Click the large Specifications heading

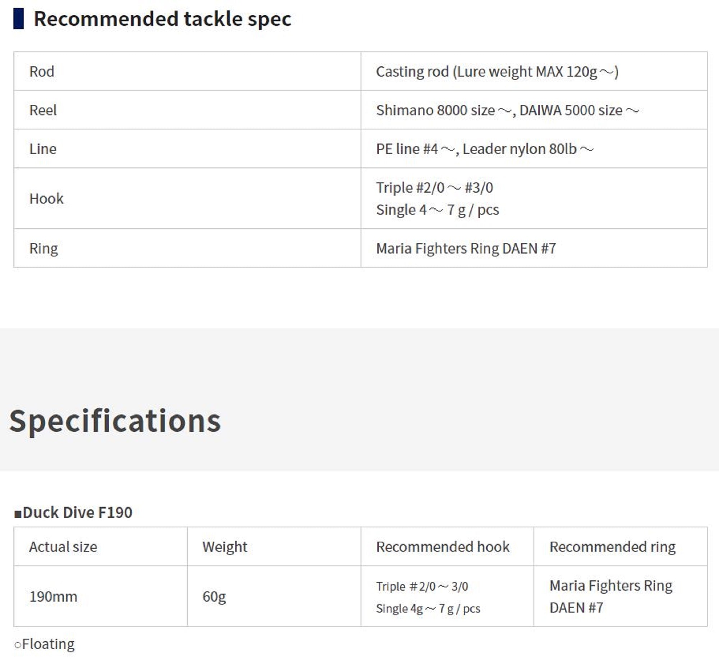(115, 421)
